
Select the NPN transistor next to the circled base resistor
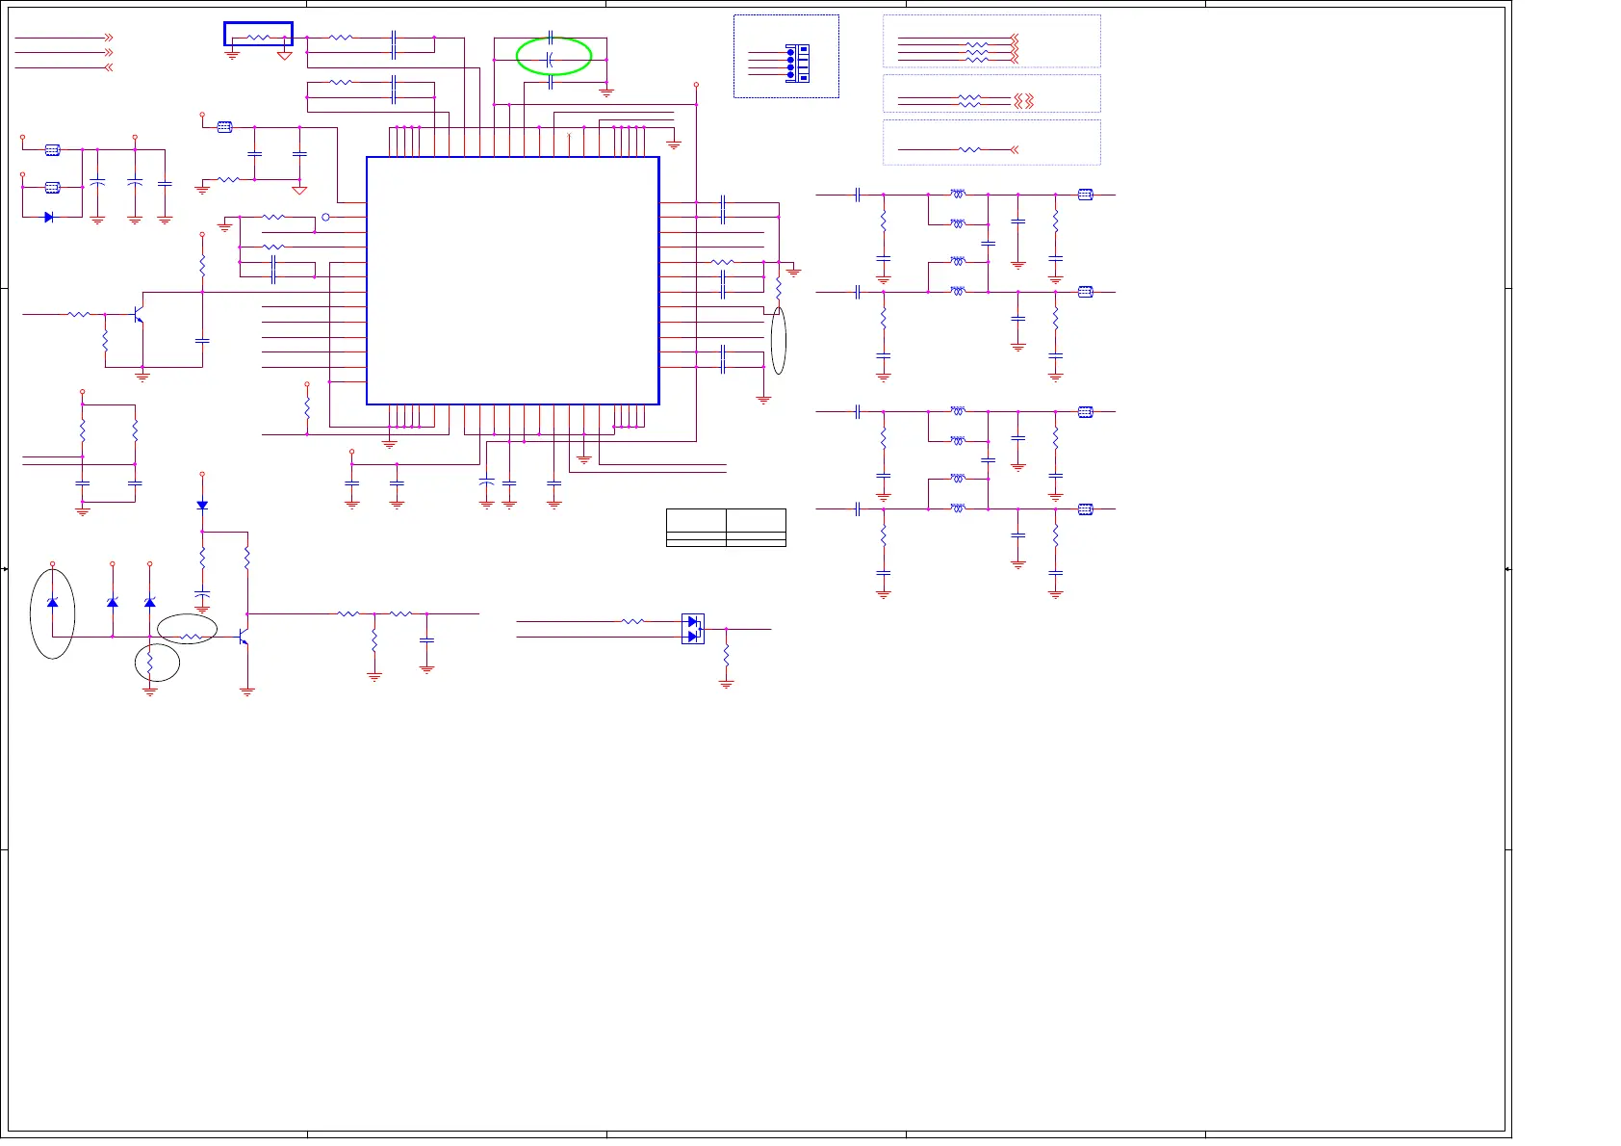244,637
